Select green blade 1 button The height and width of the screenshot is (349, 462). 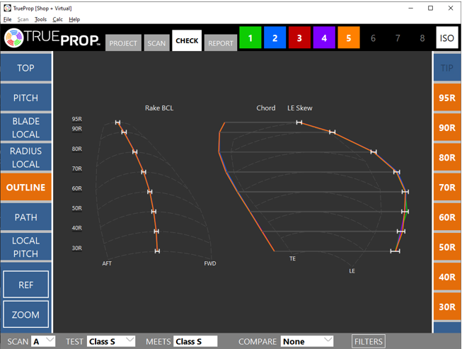[250, 38]
